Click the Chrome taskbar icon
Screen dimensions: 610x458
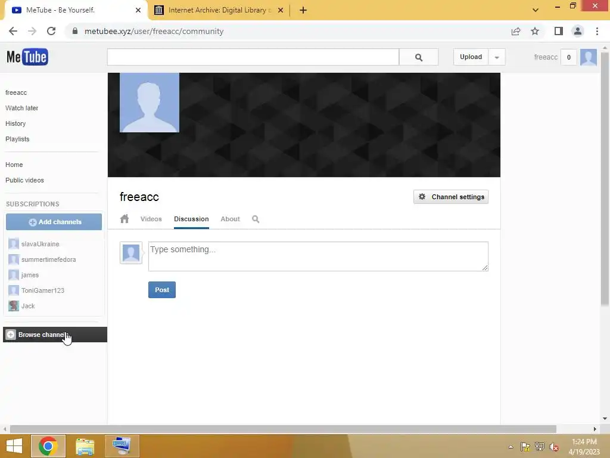[48, 446]
